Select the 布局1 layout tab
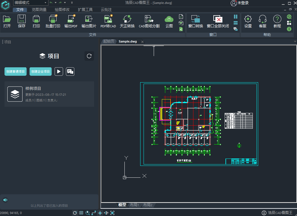 [x=135, y=205]
